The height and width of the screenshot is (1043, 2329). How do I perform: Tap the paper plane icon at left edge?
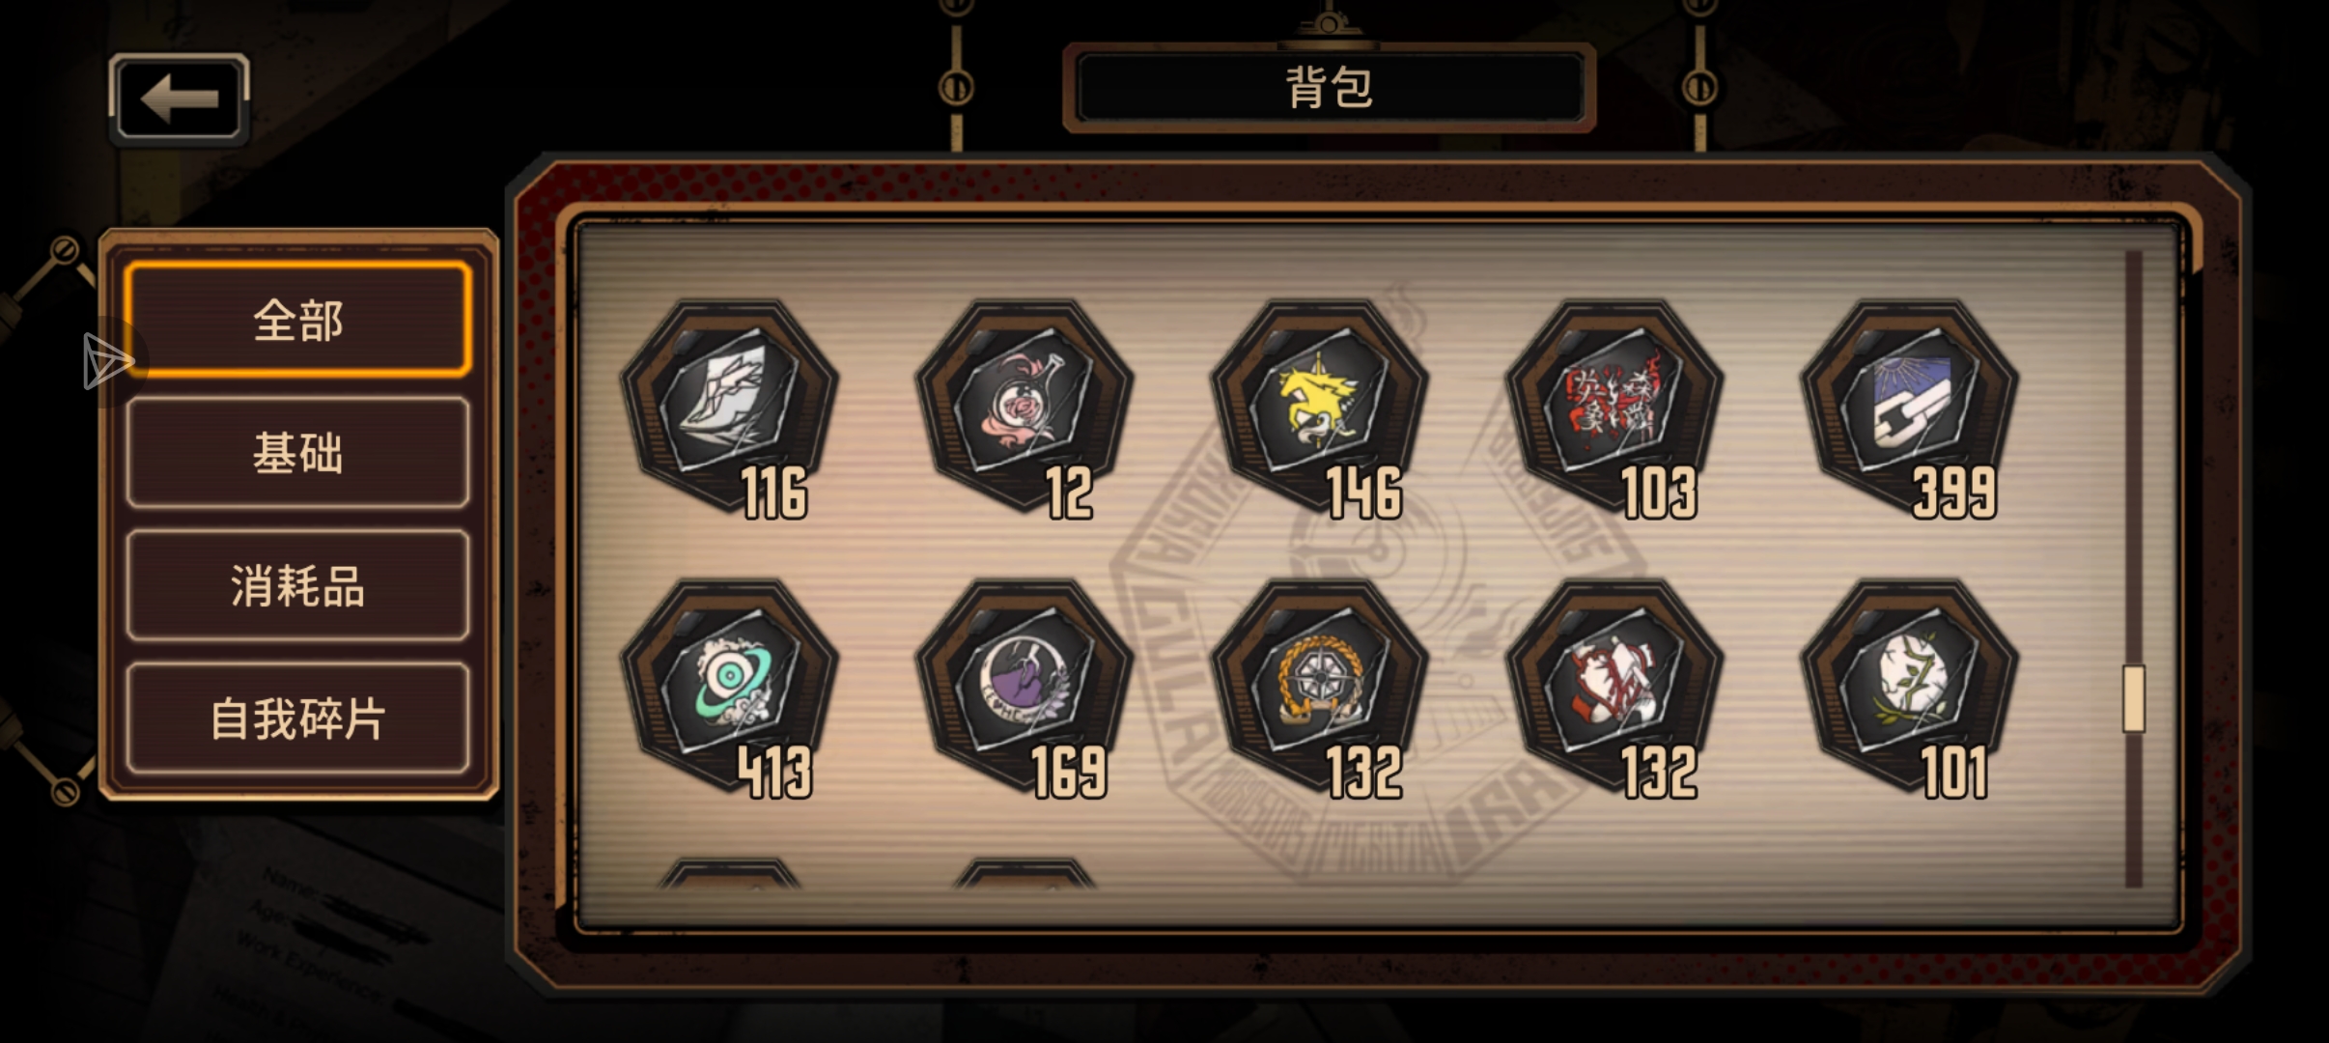click(107, 362)
